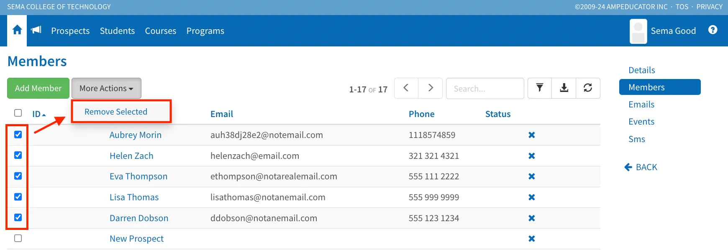The height and width of the screenshot is (250, 728).
Task: Remove Helen Zach using the X icon
Action: pos(532,156)
